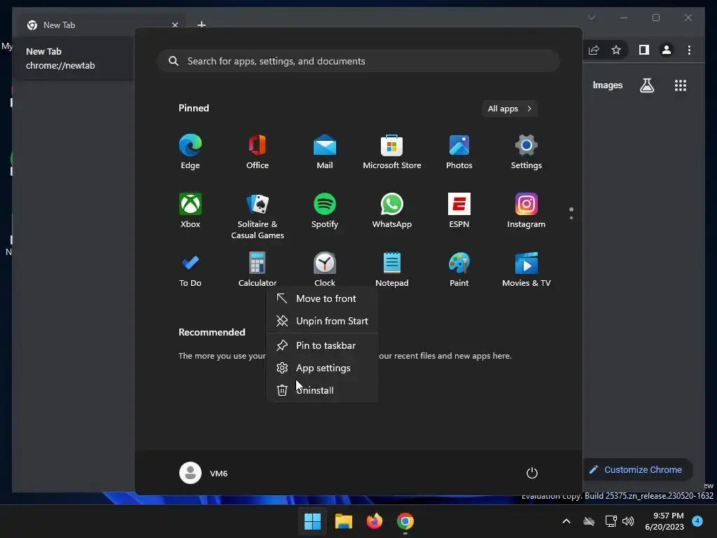Open the volume control in tray
717x538 pixels.
pos(628,521)
